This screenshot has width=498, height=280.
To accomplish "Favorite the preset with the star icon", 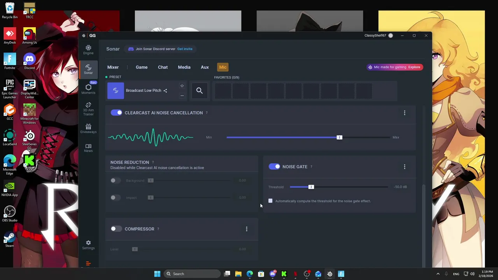I will (x=182, y=86).
